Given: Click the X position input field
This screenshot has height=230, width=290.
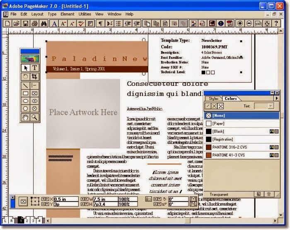Looking at the screenshot, I should pyautogui.click(x=66, y=199).
